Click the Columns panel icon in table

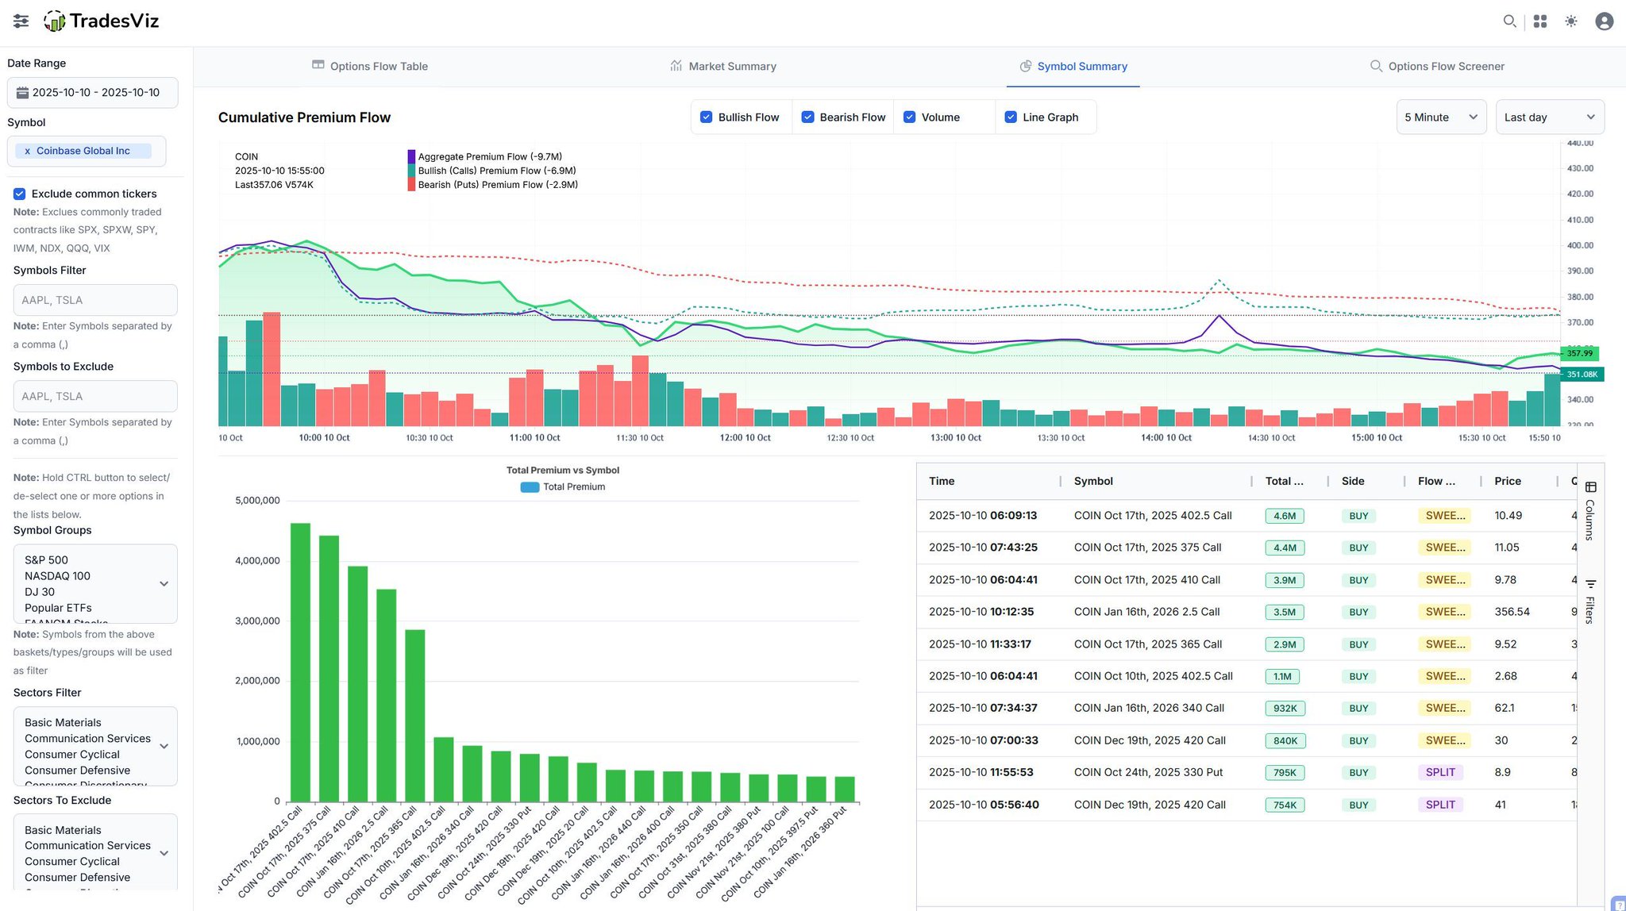coord(1590,487)
